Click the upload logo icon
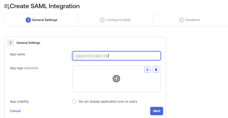 (x=147, y=69)
